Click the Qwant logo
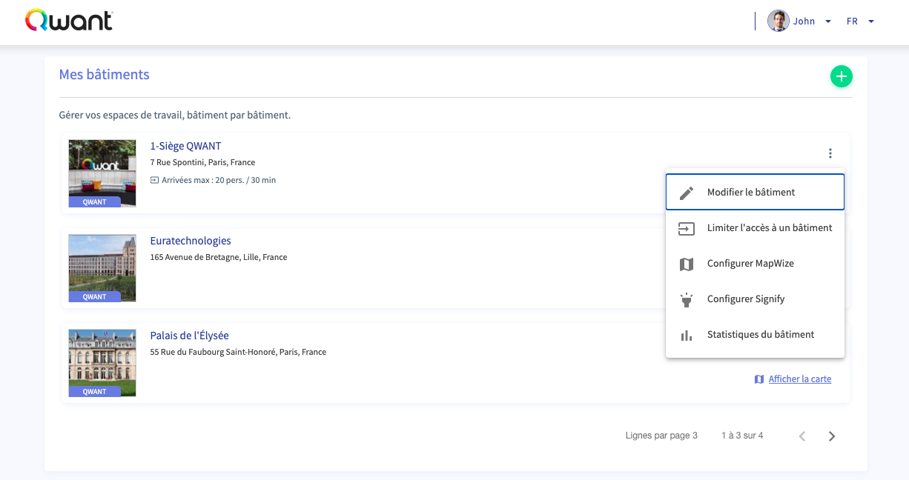 coord(69,20)
